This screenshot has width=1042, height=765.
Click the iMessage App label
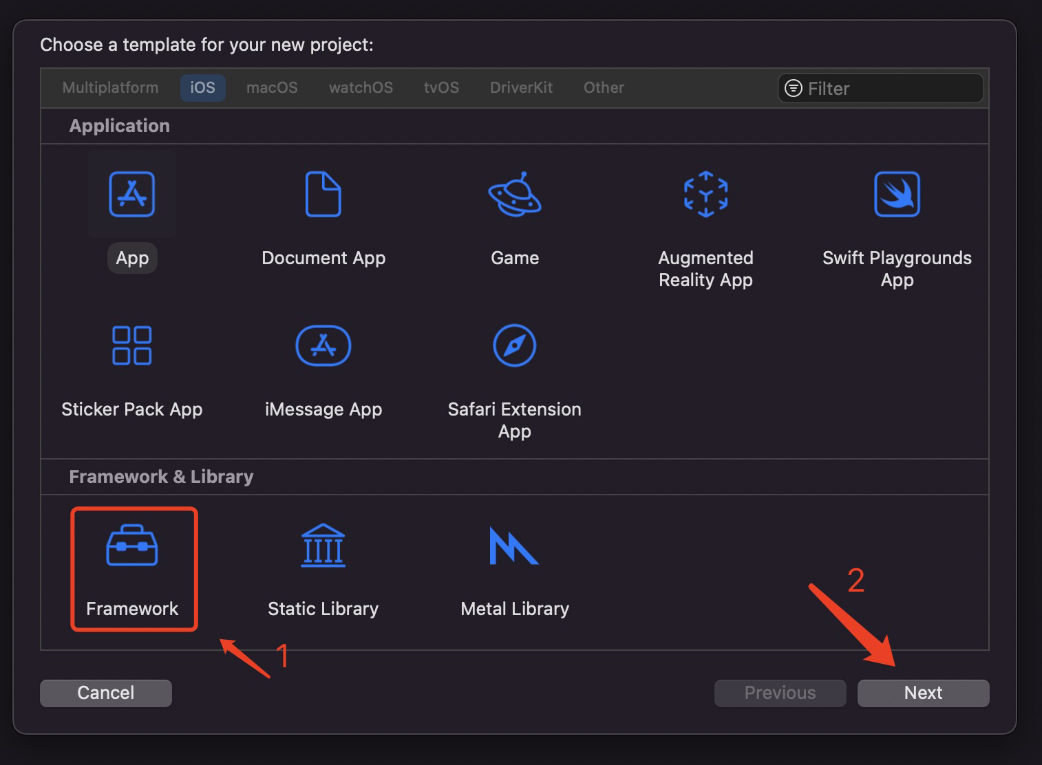[x=323, y=409]
